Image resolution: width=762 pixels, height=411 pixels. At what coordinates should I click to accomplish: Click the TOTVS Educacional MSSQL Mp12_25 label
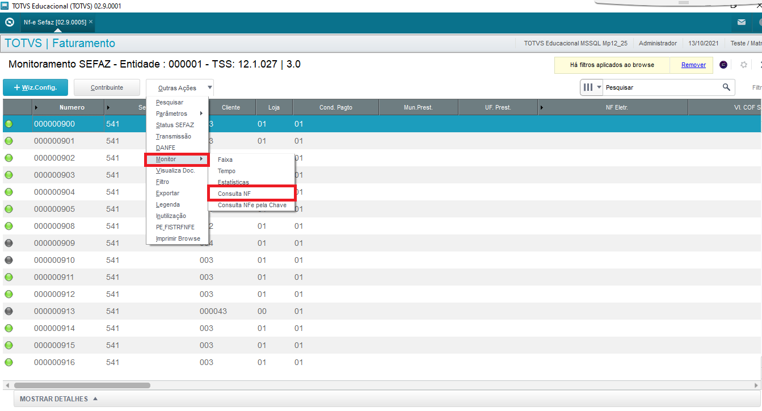[576, 43]
